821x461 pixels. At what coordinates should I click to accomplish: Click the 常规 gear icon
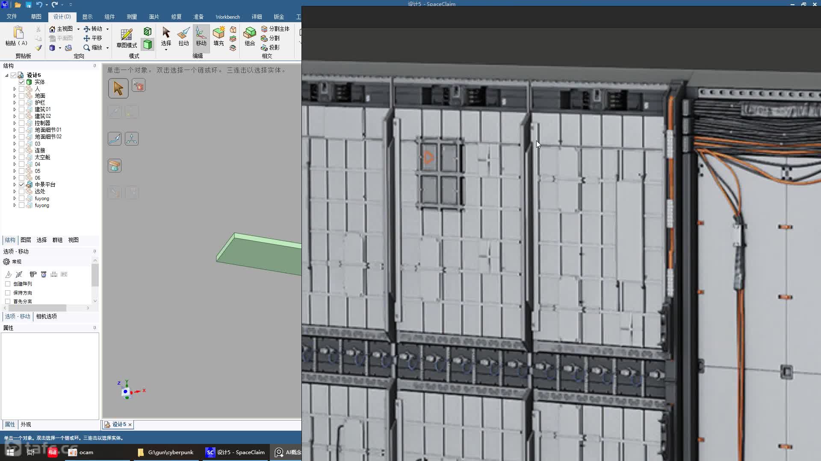pos(6,262)
